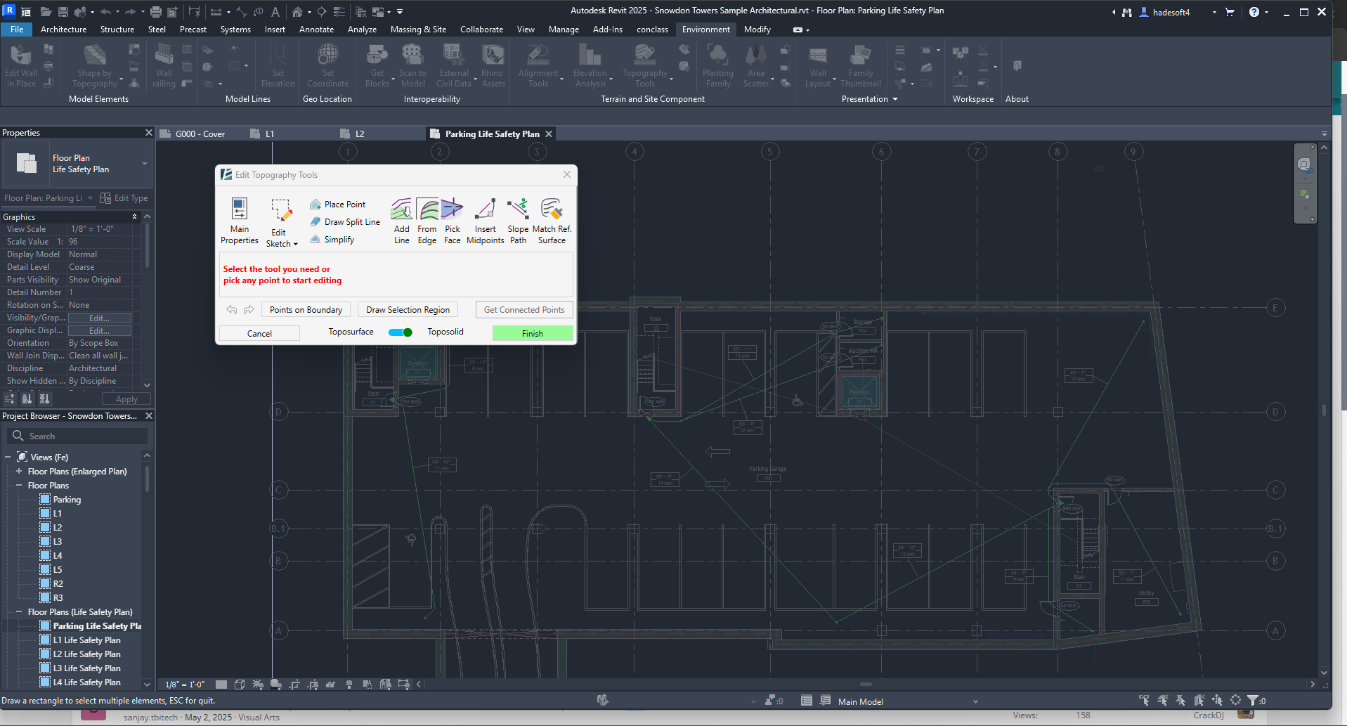Open the Floor Plan: Parking Li instance dropdown
This screenshot has width=1347, height=726.
90,198
